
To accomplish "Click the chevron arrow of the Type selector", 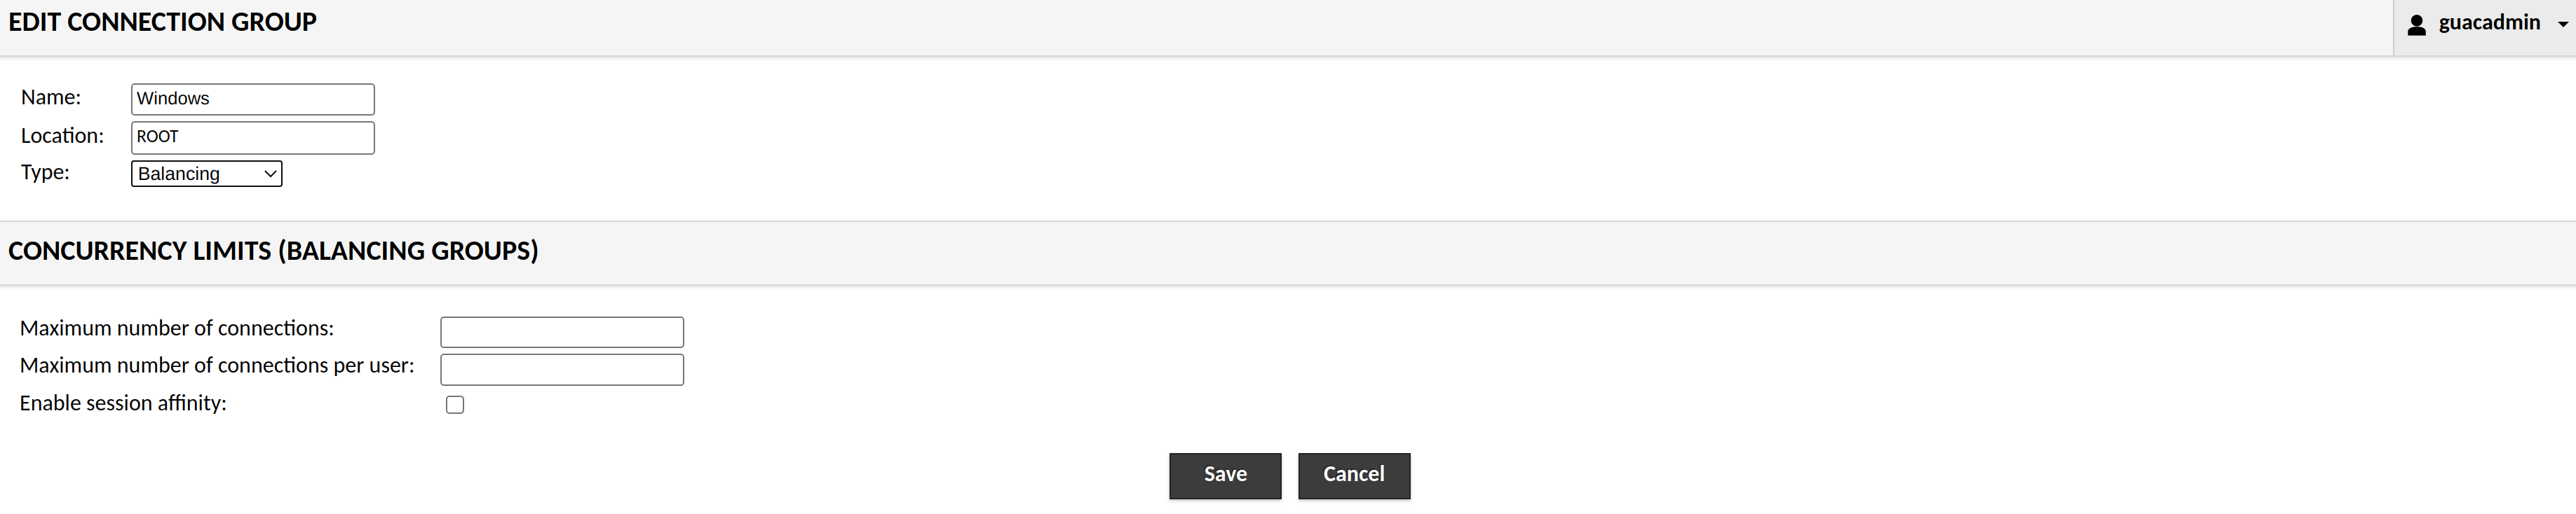I will (x=270, y=174).
